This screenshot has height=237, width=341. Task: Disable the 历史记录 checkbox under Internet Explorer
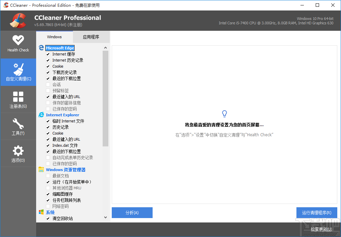47,127
